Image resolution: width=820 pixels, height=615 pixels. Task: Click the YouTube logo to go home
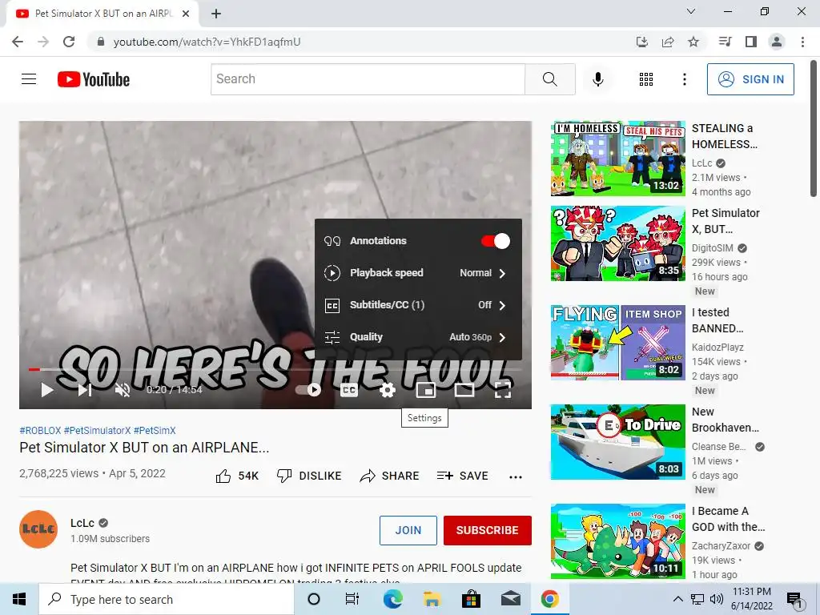(x=94, y=79)
